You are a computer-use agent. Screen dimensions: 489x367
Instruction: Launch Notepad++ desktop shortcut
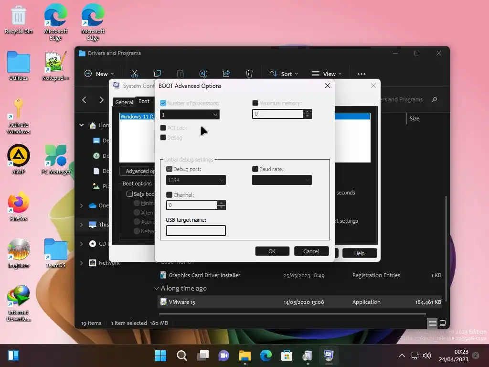pyautogui.click(x=55, y=66)
